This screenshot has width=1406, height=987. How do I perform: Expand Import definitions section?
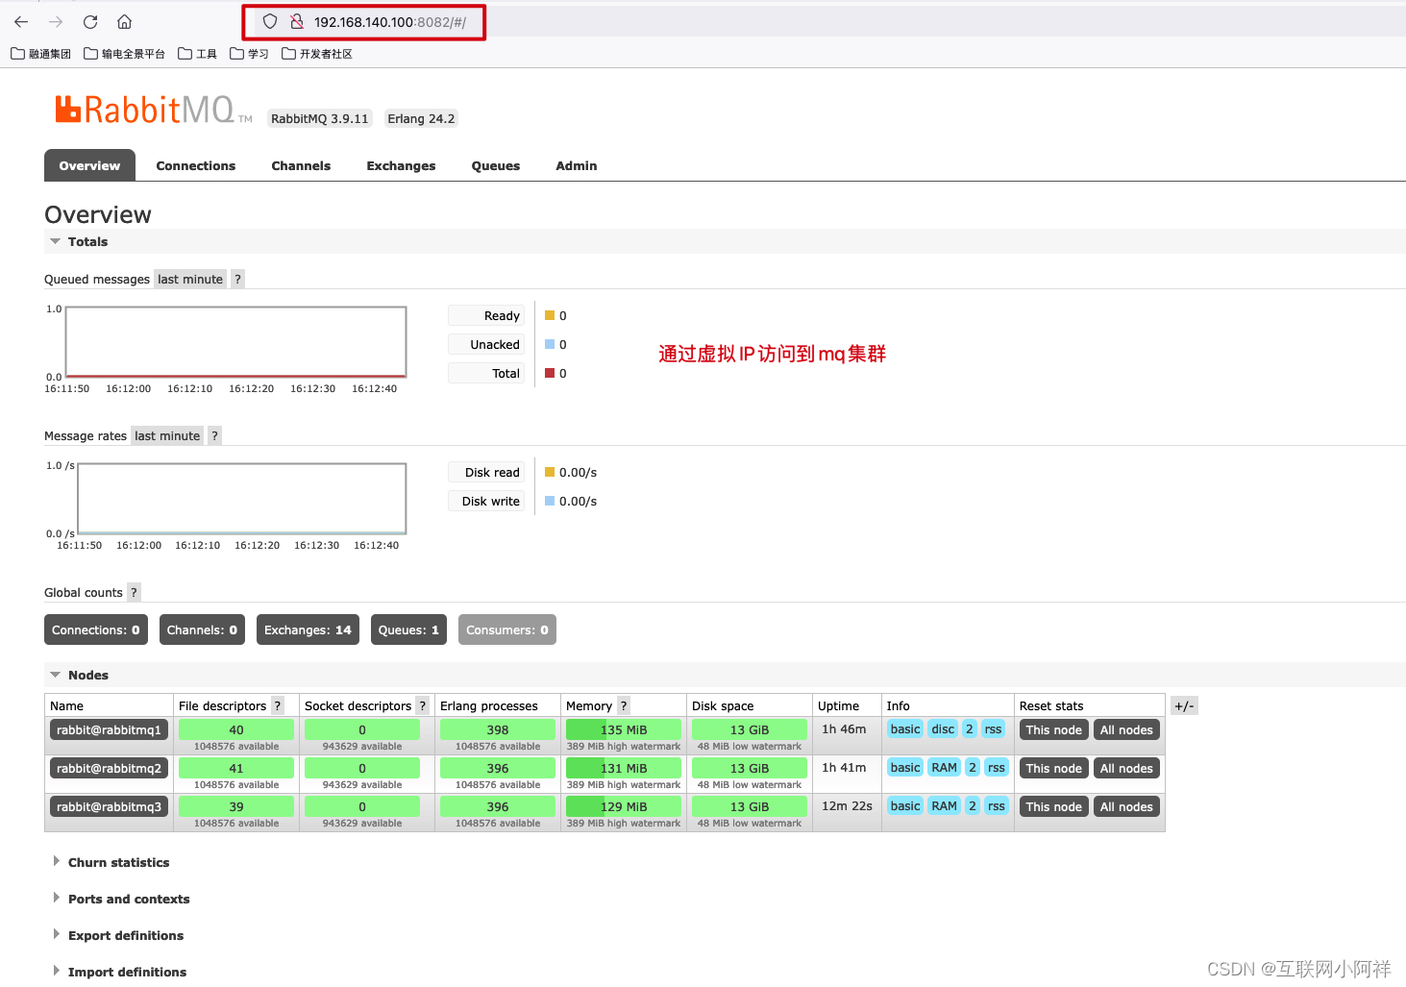pos(127,972)
